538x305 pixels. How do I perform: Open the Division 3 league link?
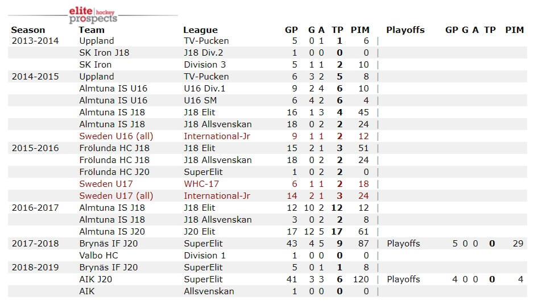[205, 65]
